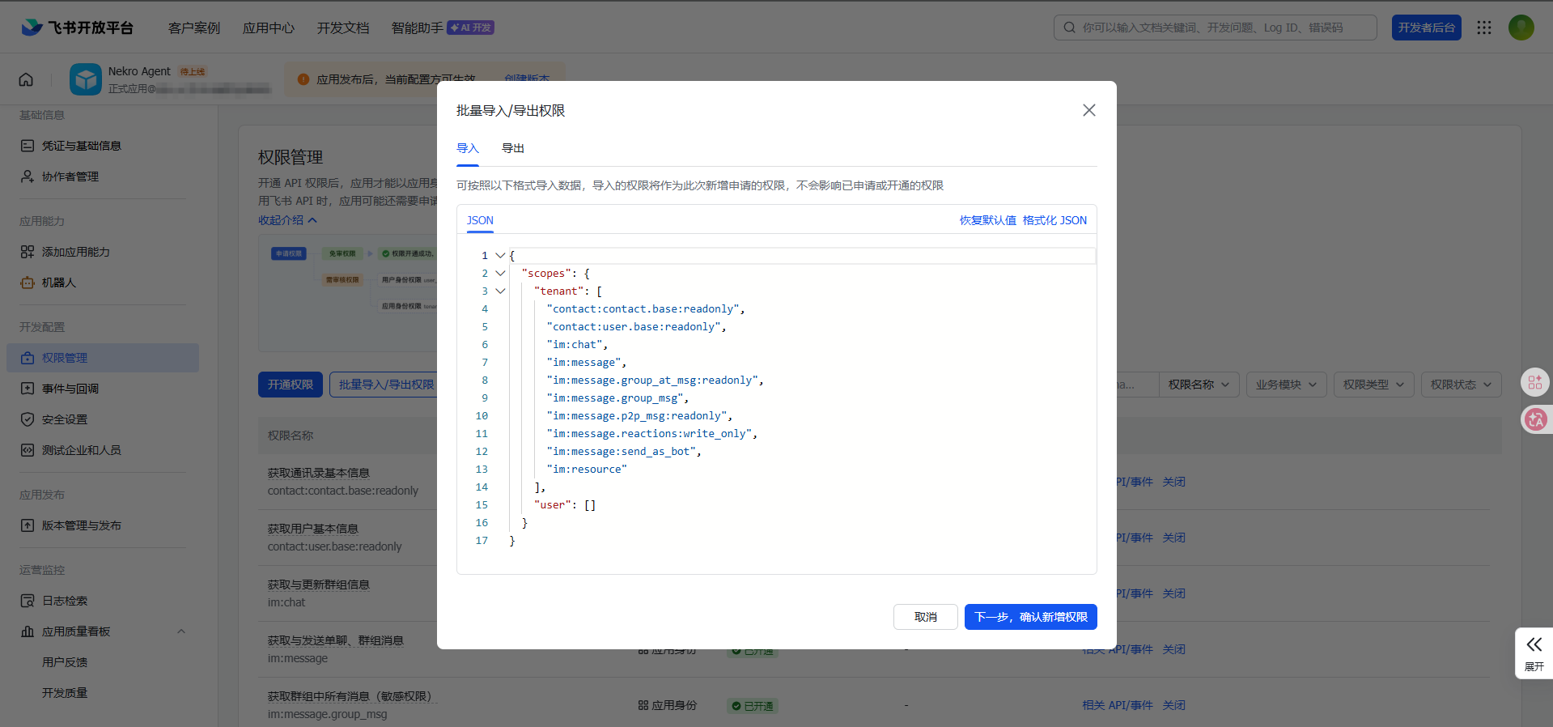
Task: Fold the "scopes" block at line 2
Action: coord(500,274)
